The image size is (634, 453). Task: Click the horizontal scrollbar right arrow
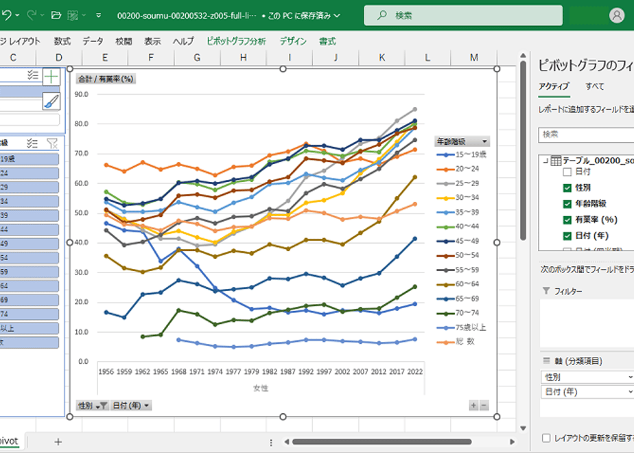tap(512, 442)
